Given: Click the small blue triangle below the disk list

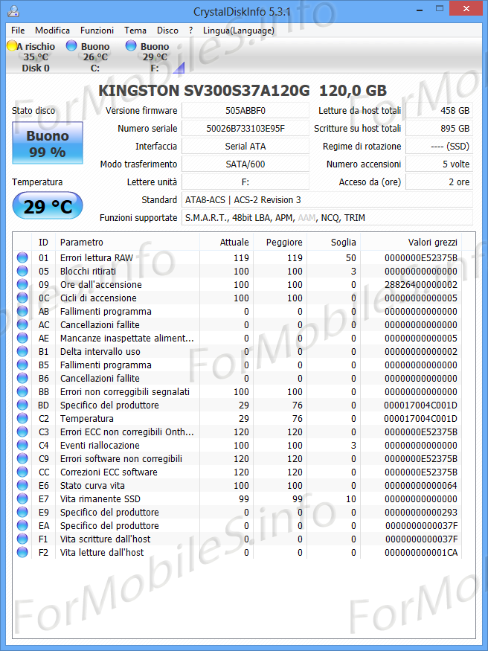Looking at the screenshot, I should (178, 68).
